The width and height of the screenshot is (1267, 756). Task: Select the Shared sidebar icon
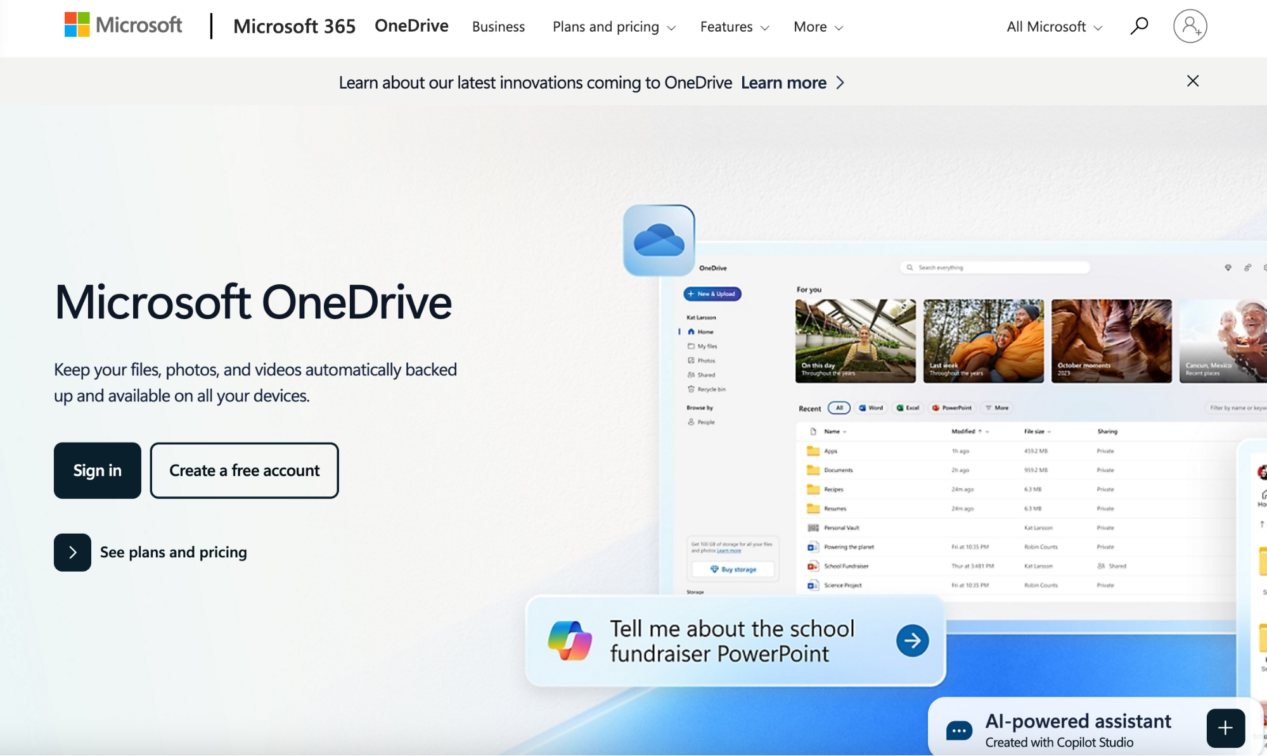(692, 374)
